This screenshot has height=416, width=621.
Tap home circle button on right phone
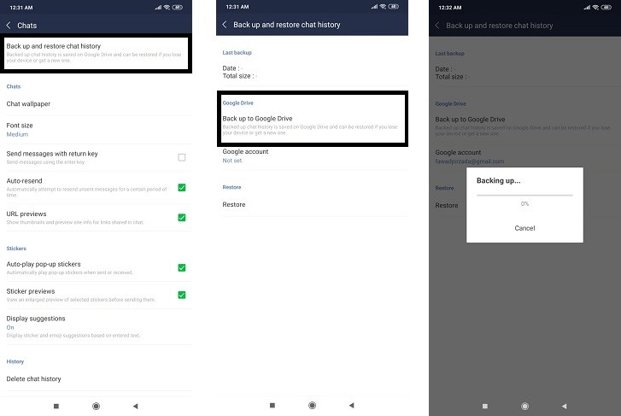point(524,406)
